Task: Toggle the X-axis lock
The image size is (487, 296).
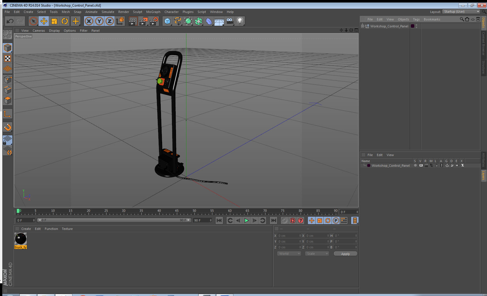Action: tap(89, 21)
